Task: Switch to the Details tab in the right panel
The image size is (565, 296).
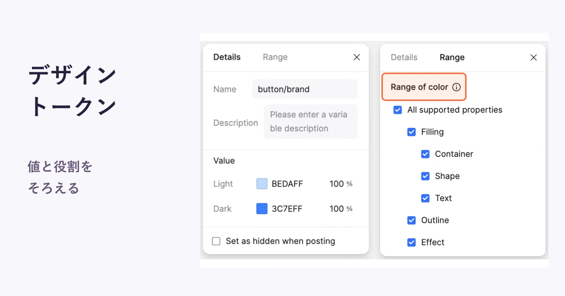Action: (404, 57)
